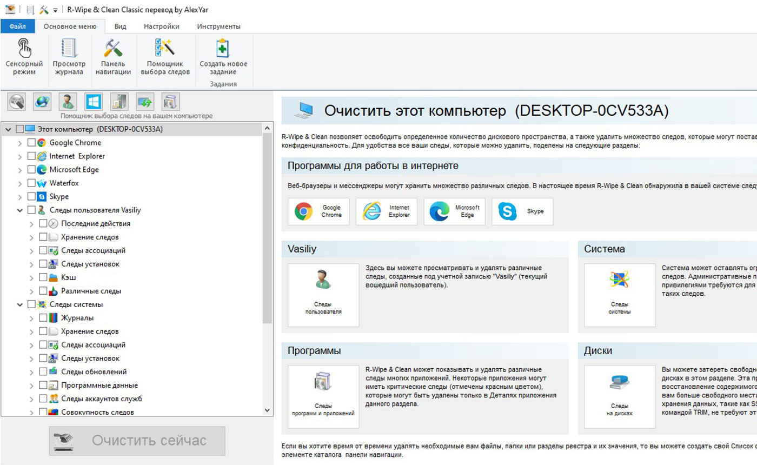
Task: Enable the Кэш checkbox under user traces
Action: click(43, 277)
